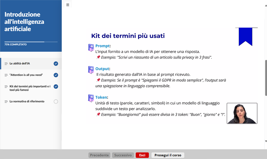Viewport: 267px width, 159px height.
Task: Click the AI icon beside Token
Action: [x=91, y=98]
